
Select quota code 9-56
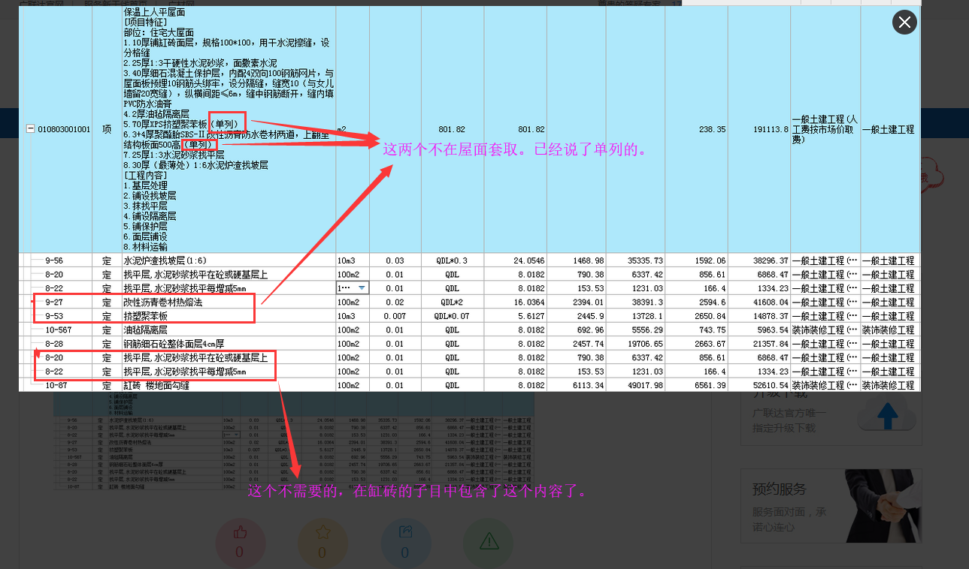pyautogui.click(x=54, y=260)
